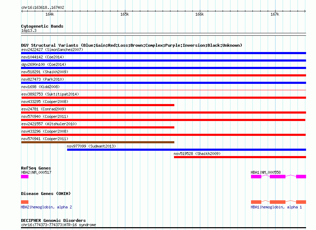Click the black ATR-16 syndrome DECIPHER bar
Screen dimensions: 316x230
[x=163, y=228]
